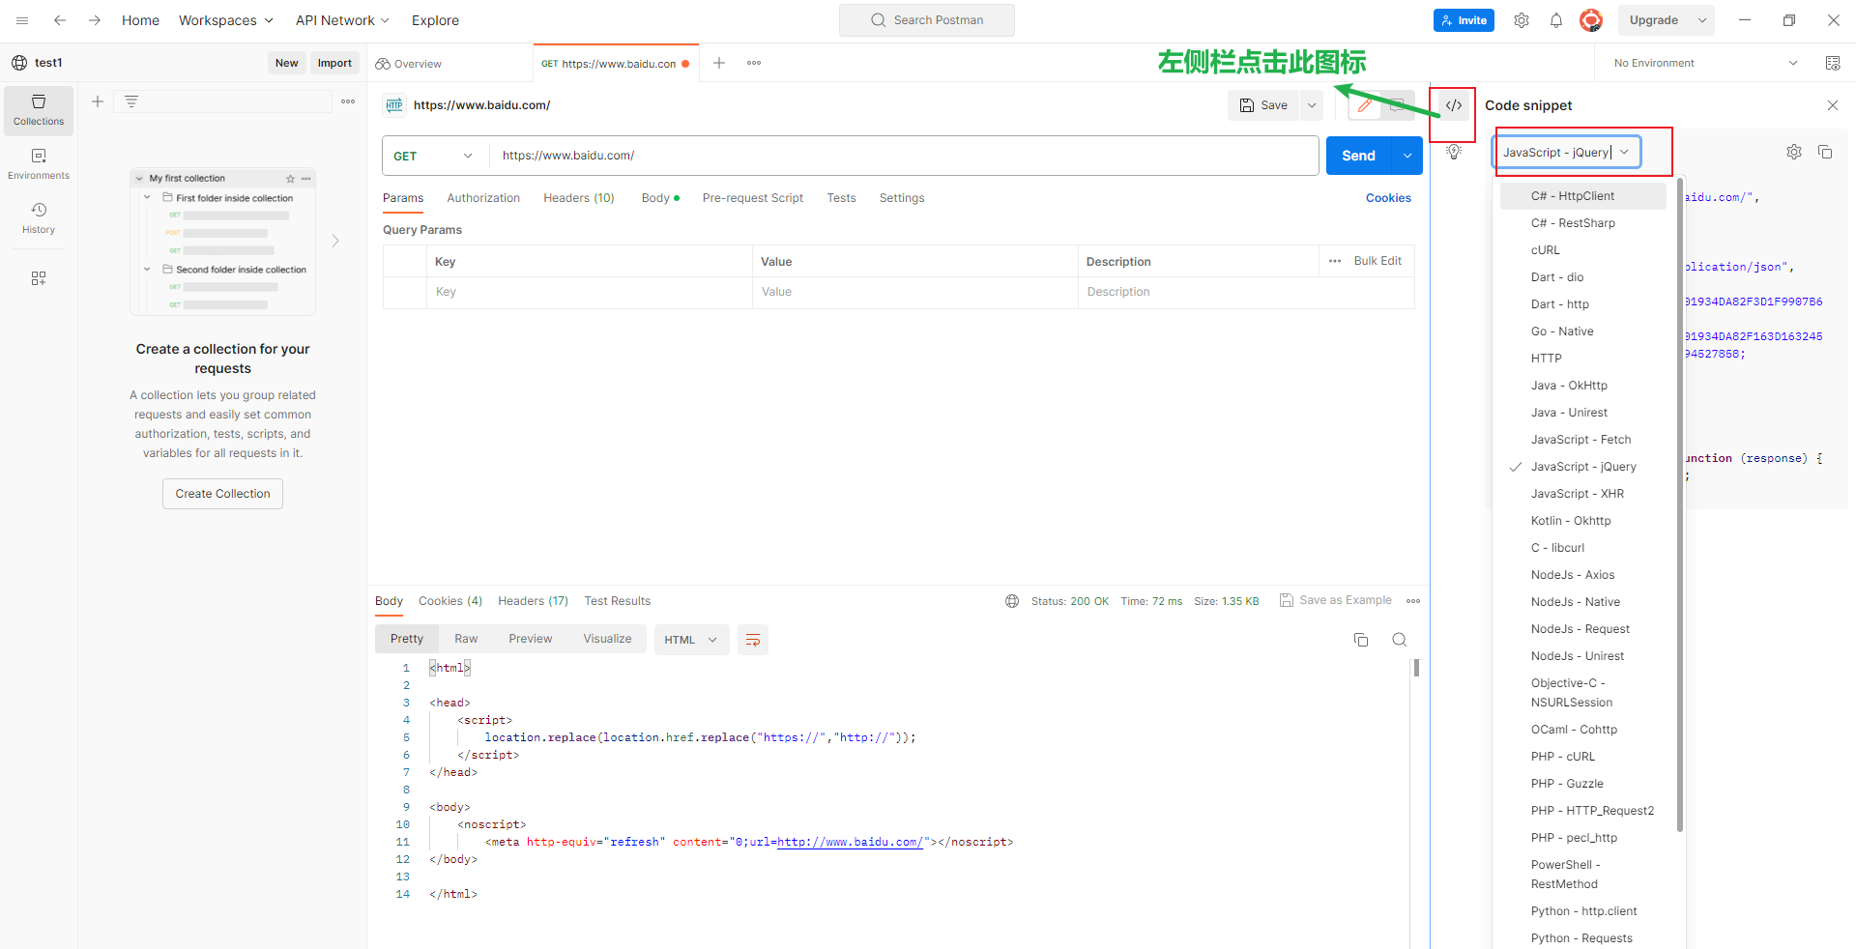Open the user avatar menu
The width and height of the screenshot is (1856, 949).
(1591, 20)
